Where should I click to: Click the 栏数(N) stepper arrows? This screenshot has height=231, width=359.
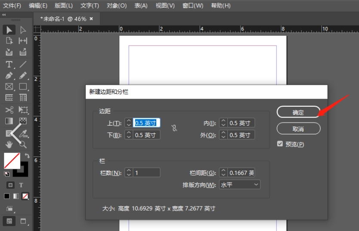(x=129, y=172)
